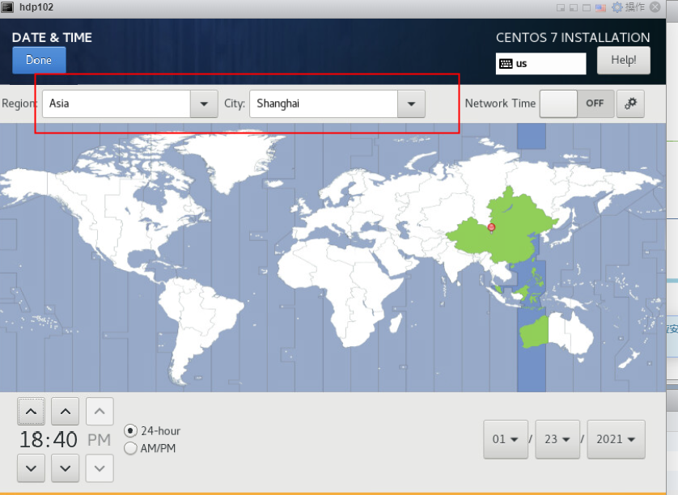Decrease the hour with the down arrow

[x=31, y=468]
